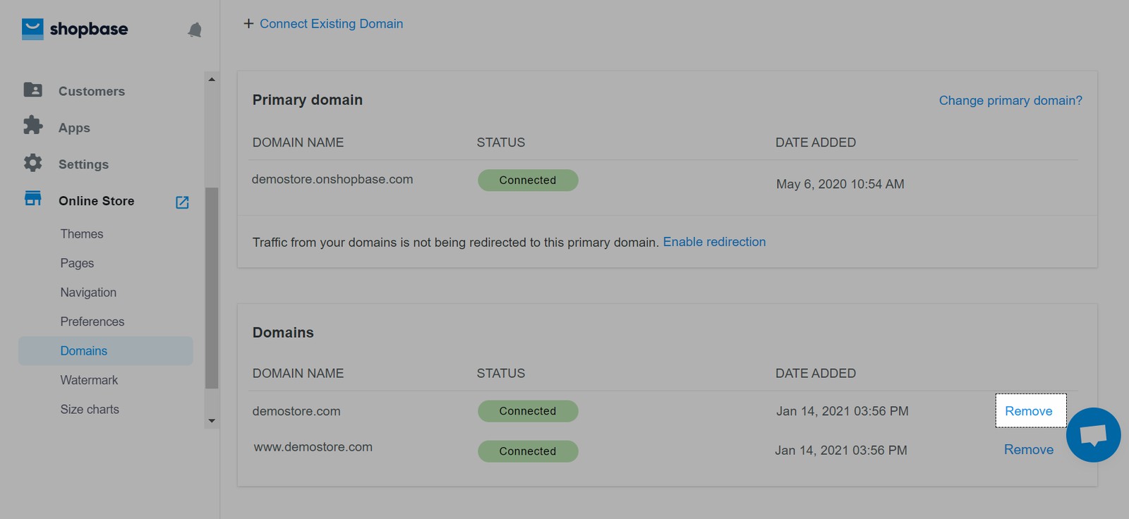Remove the www.demostore.com domain
Screen dimensions: 1129x519
pyautogui.click(x=1028, y=450)
